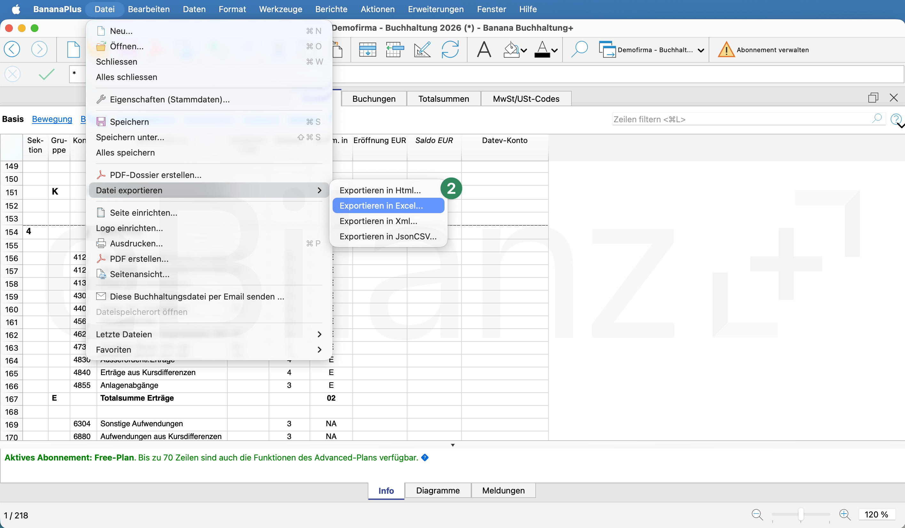Click the filter rows magnifier icon
This screenshot has height=528, width=905.
coord(877,118)
